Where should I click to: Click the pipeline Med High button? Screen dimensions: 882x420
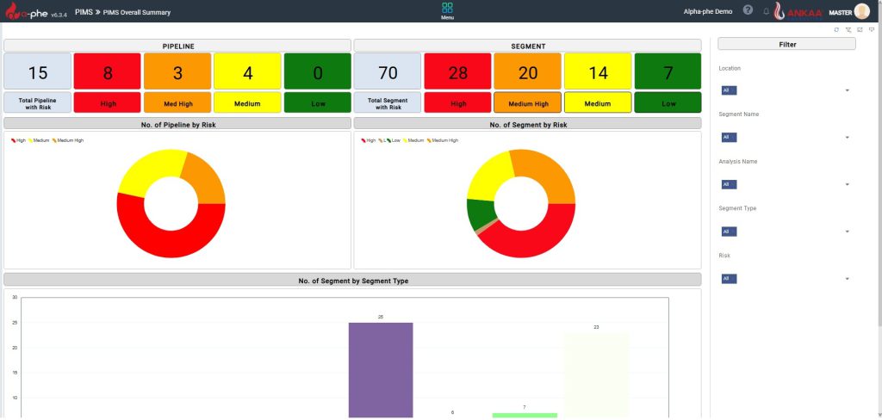coord(177,103)
